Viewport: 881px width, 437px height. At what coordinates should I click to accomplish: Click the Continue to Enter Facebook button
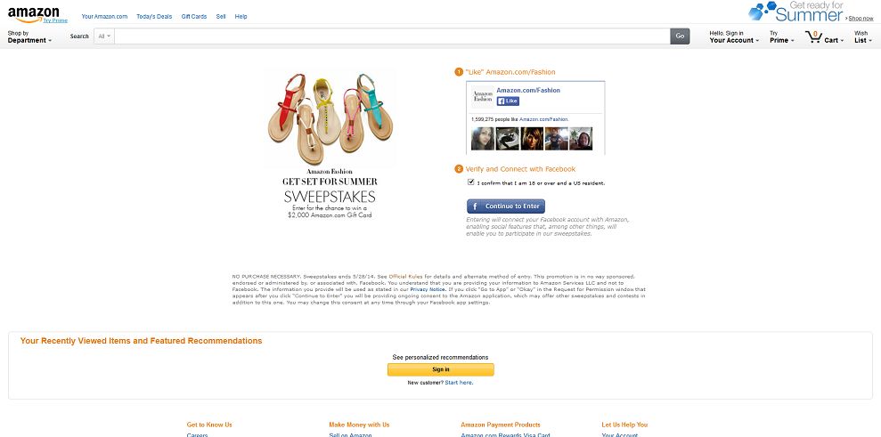[x=506, y=206]
